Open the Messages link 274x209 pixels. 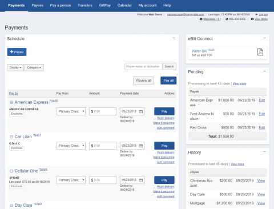point(212,19)
